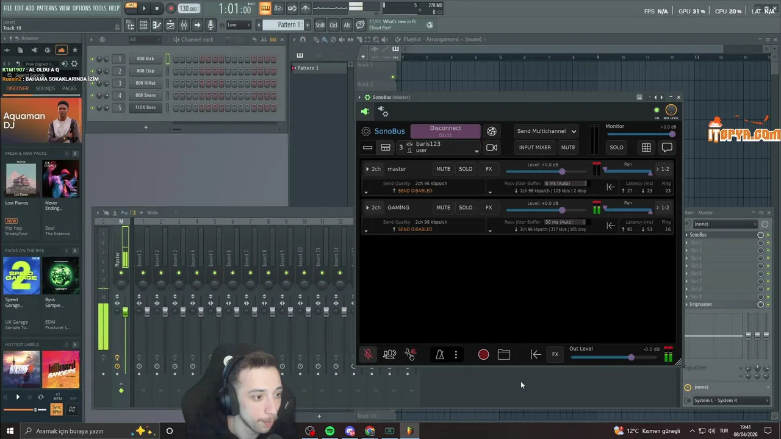Image resolution: width=781 pixels, height=439 pixels.
Task: Adjust master peer Level slider
Action: [547, 172]
